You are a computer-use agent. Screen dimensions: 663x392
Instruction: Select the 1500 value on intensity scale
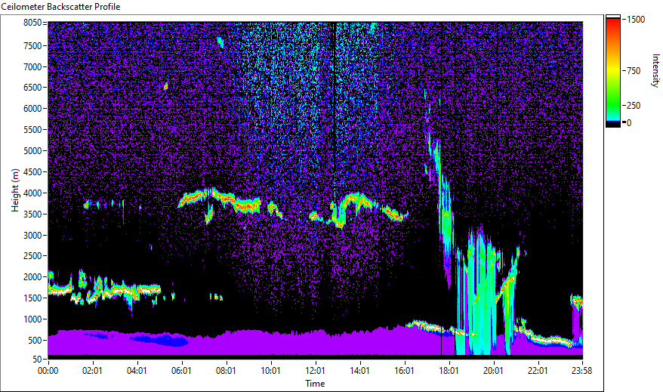[636, 20]
